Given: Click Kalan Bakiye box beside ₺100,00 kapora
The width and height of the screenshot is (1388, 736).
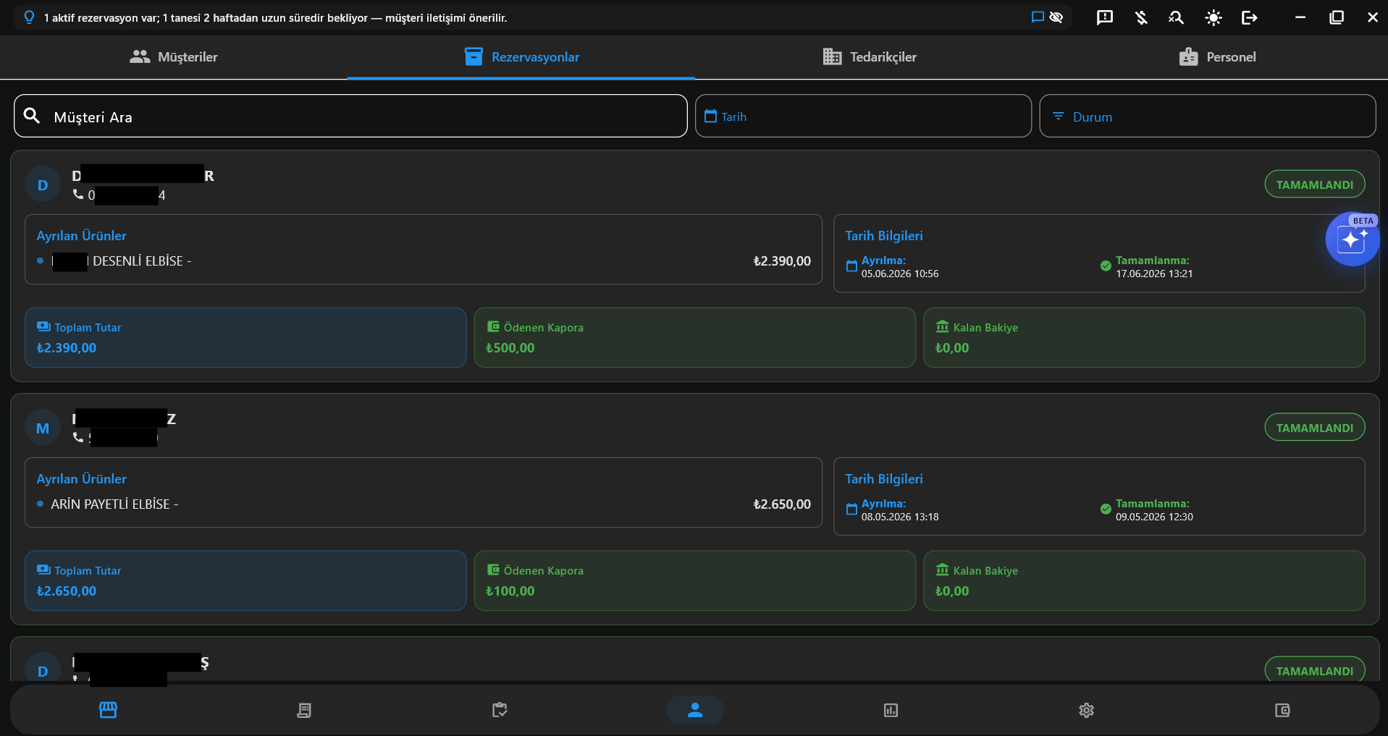Looking at the screenshot, I should 1144,580.
